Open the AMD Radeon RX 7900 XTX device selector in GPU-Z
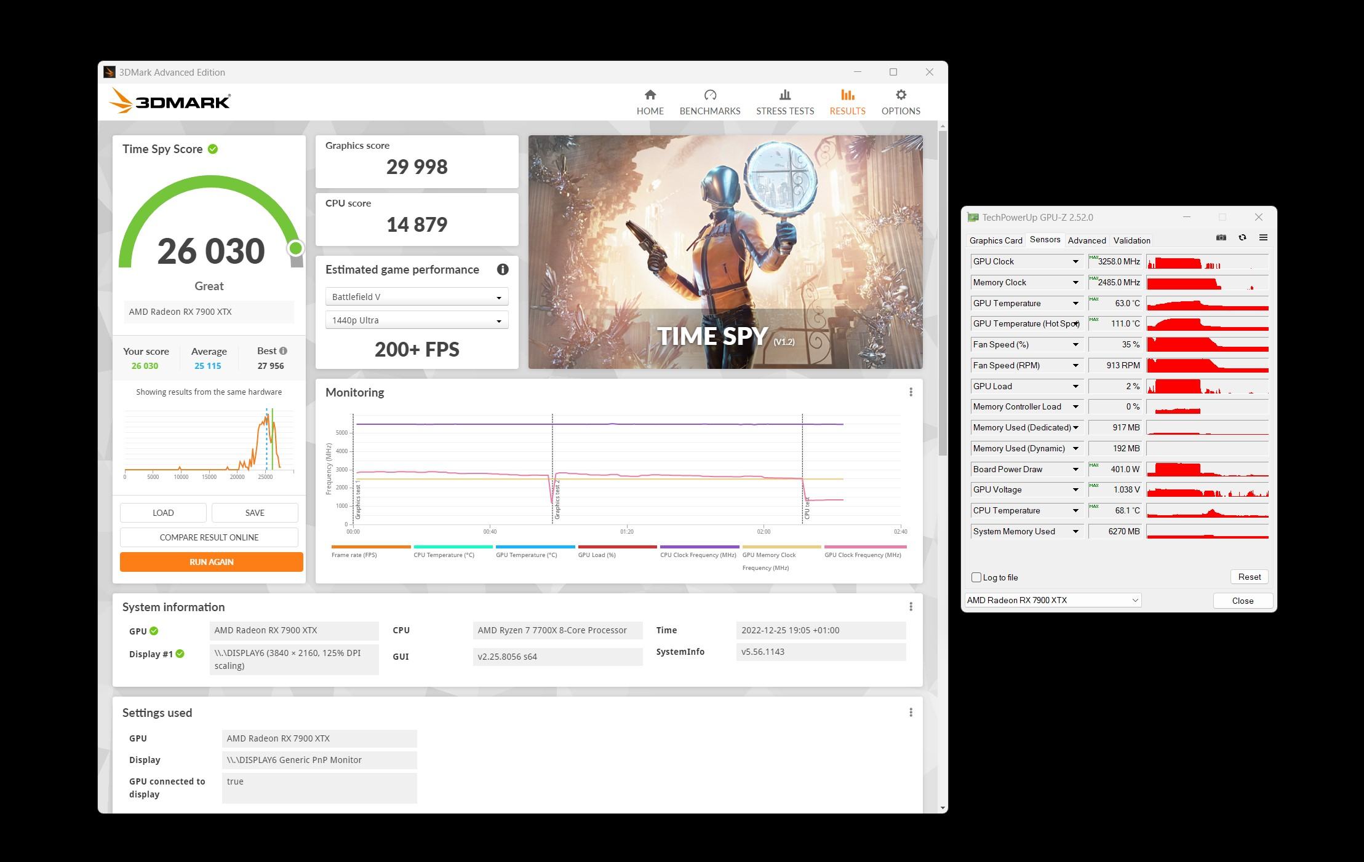The width and height of the screenshot is (1364, 862). pos(1053,600)
